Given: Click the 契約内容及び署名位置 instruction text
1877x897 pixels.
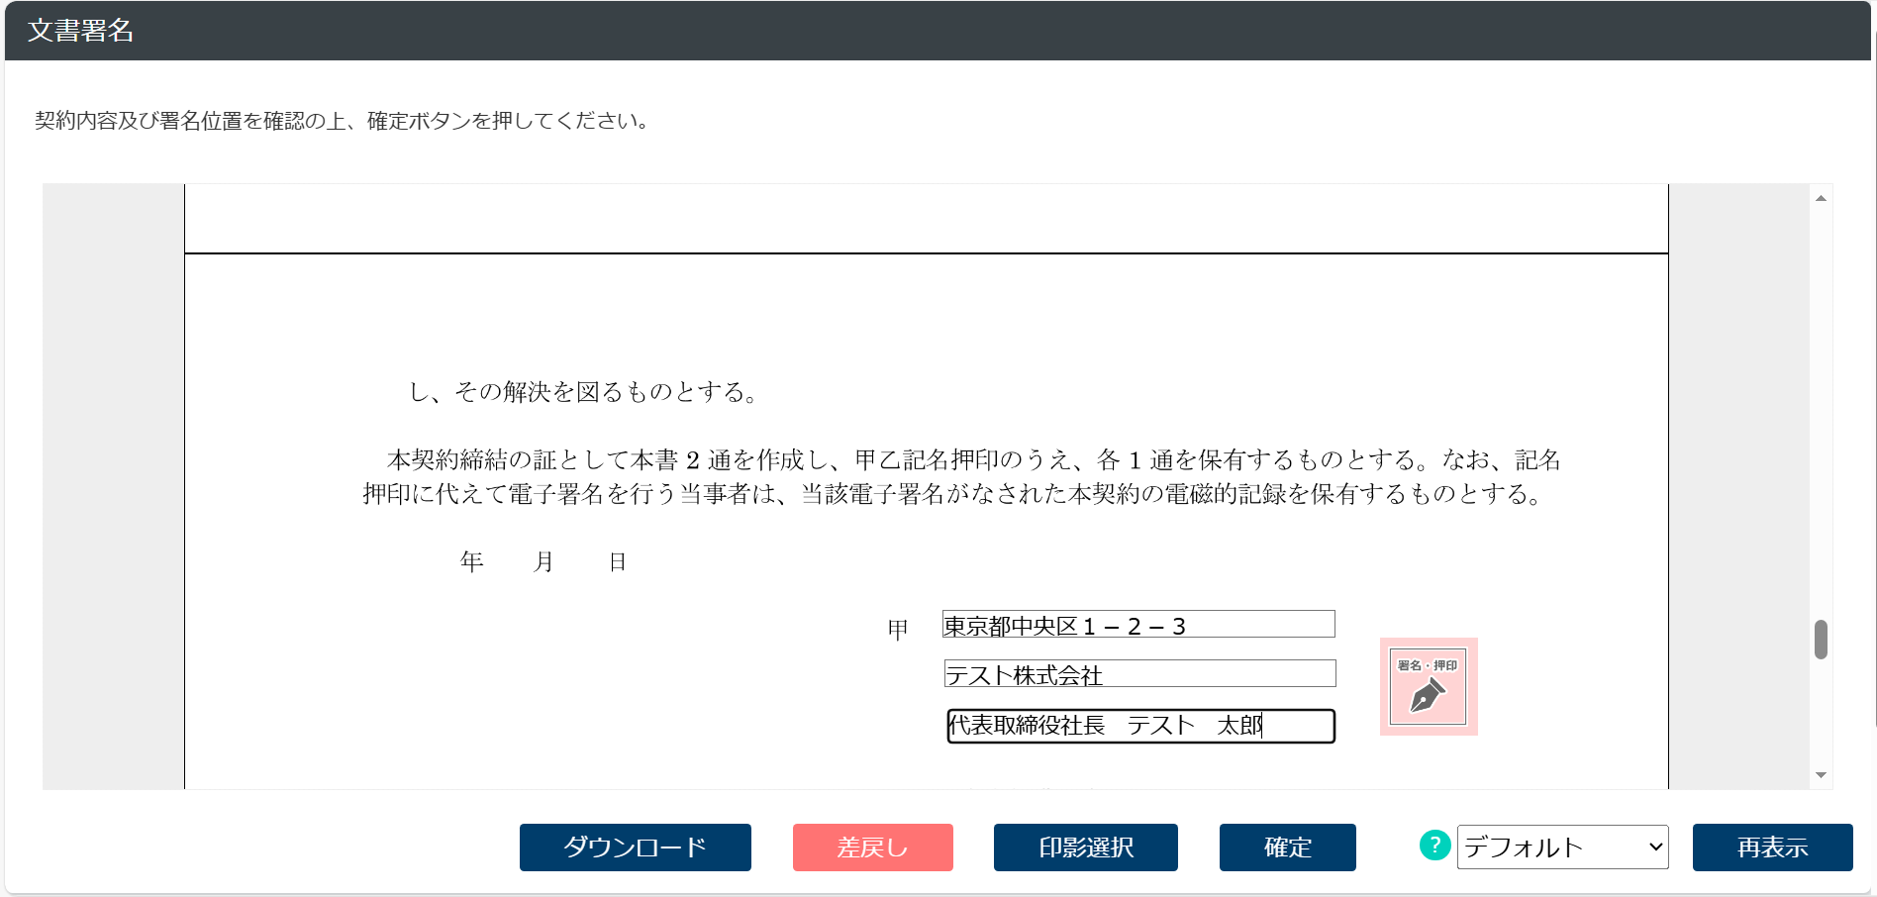Looking at the screenshot, I should (x=342, y=121).
